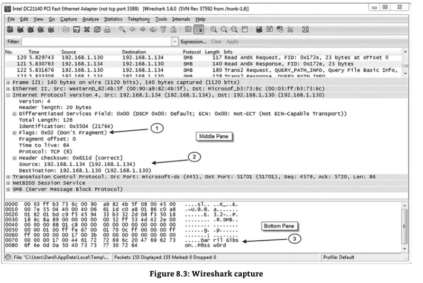
Task: Open the Go menu
Action: [52, 19]
